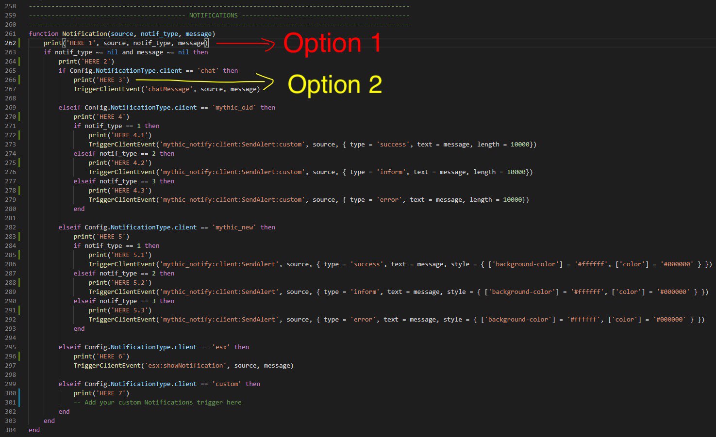Click print('HERE 4.2') statement
Screen dimensions: 716x437
click(120, 162)
